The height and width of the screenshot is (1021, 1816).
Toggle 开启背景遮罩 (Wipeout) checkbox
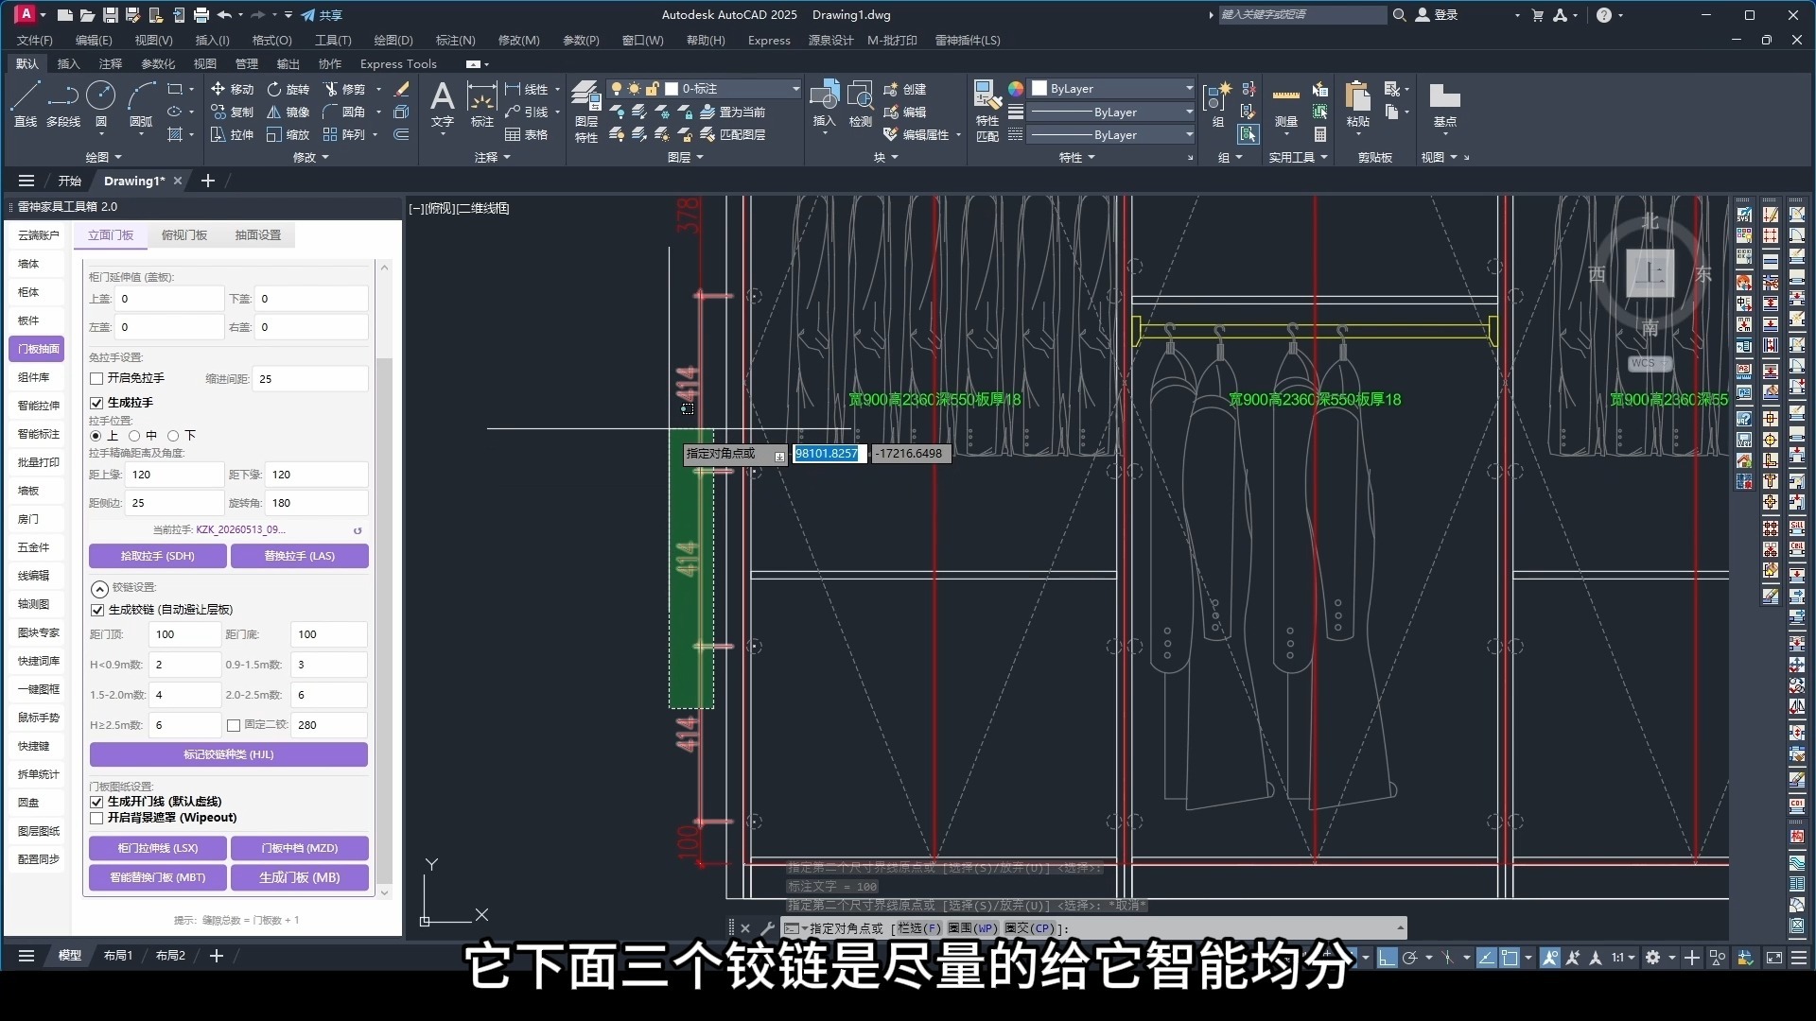click(96, 818)
